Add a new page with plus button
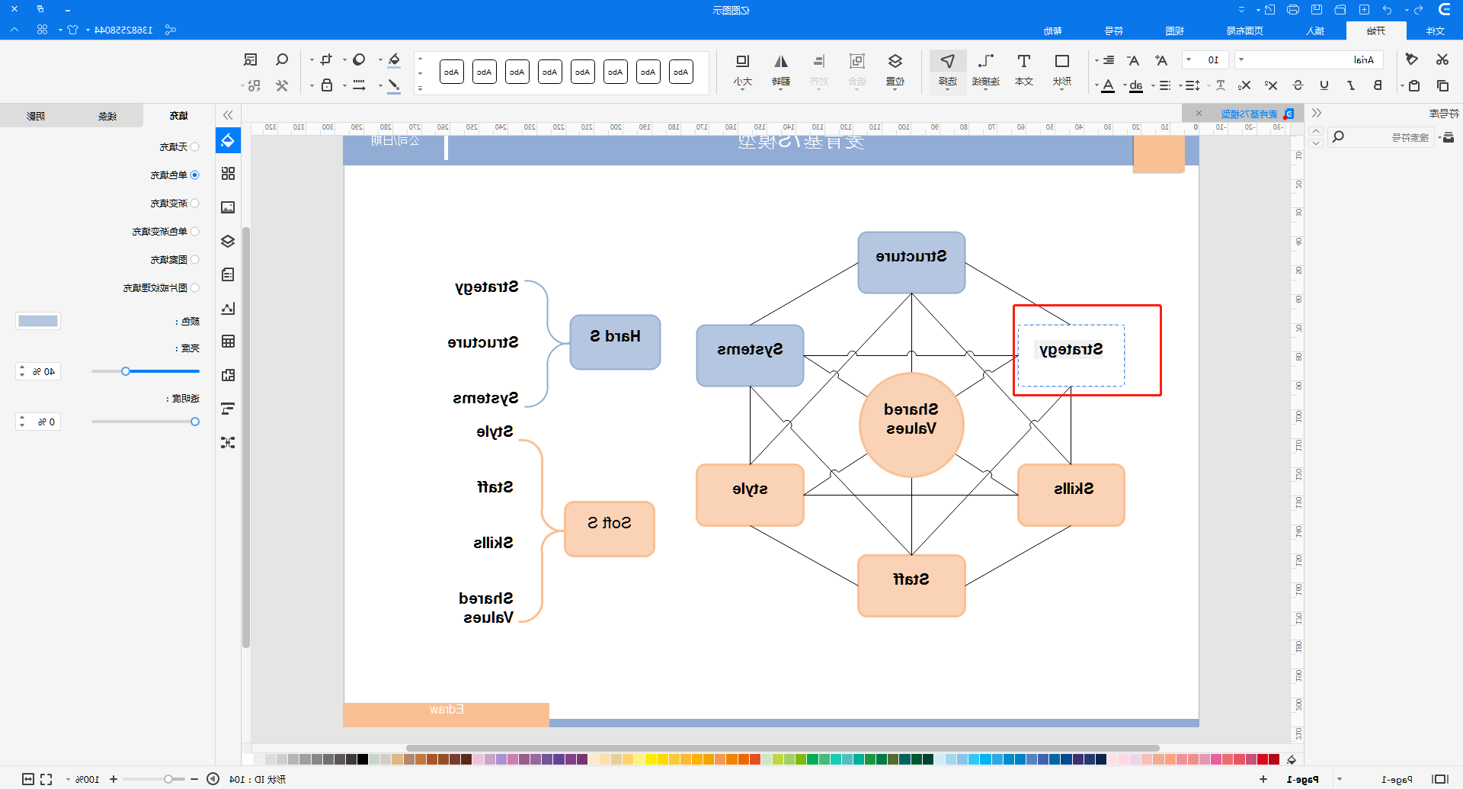Screen dimensions: 1463x789 coord(1263,779)
